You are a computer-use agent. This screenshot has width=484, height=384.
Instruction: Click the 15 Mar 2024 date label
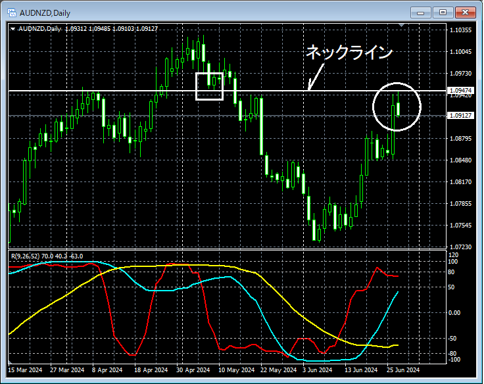tap(25, 370)
